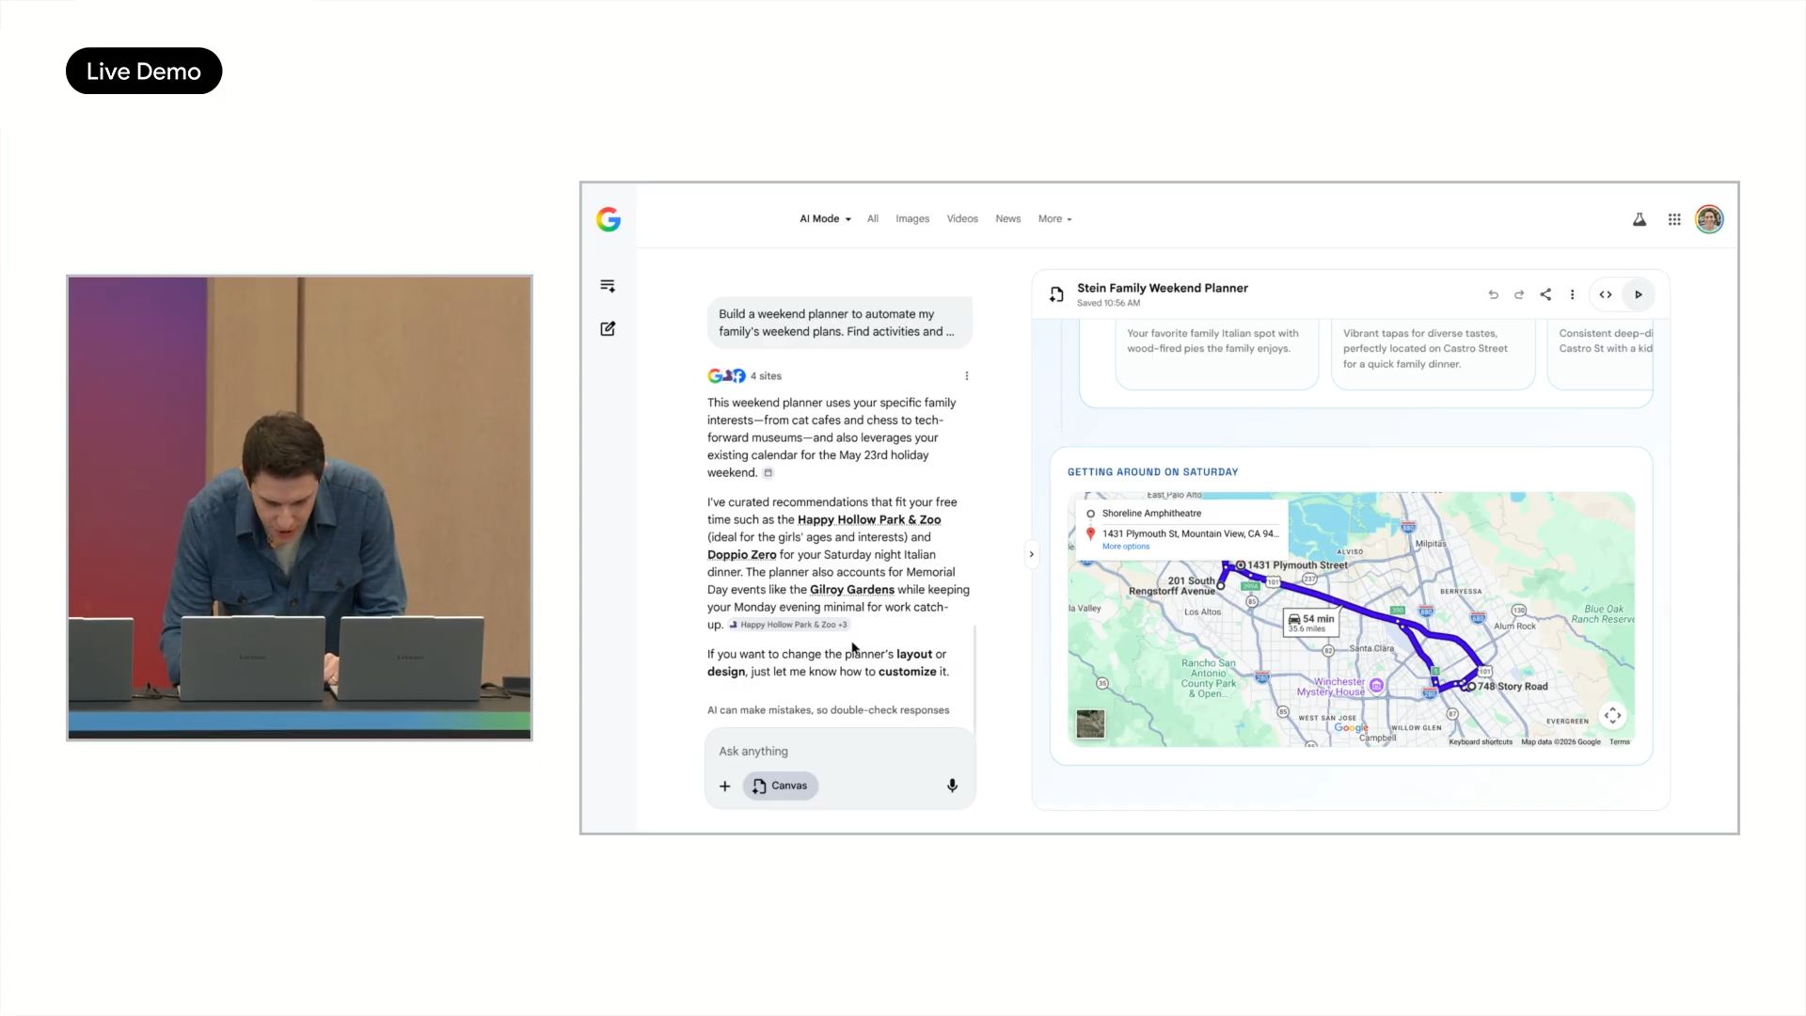Toggle map fullscreen view
This screenshot has height=1016, width=1806.
click(1612, 716)
